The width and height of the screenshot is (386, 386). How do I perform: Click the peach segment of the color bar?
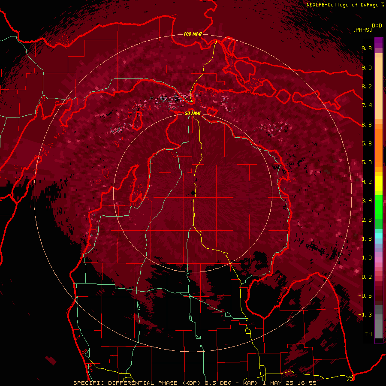pos(379,88)
